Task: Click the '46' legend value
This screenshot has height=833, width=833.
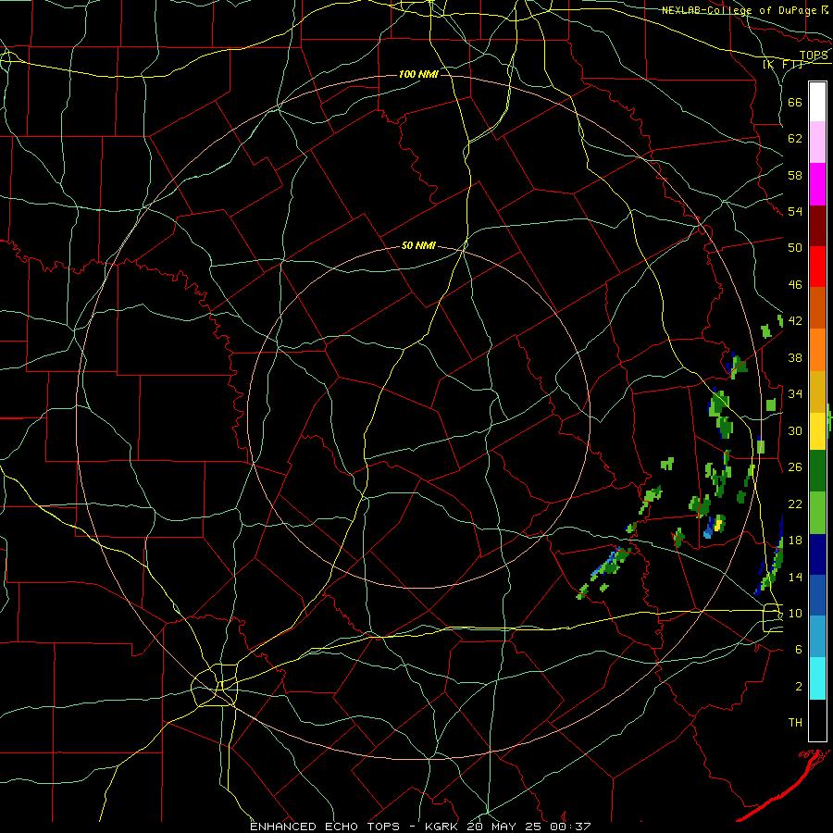Action: point(795,285)
